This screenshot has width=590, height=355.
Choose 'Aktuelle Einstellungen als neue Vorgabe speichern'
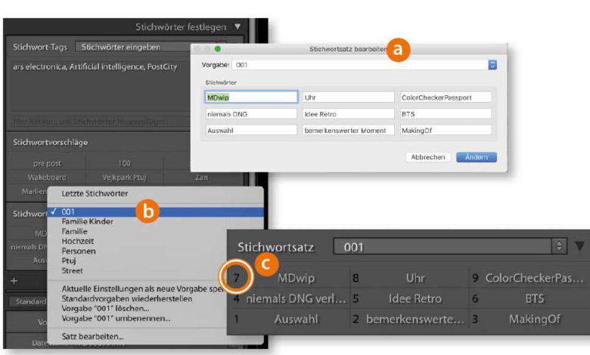[143, 289]
